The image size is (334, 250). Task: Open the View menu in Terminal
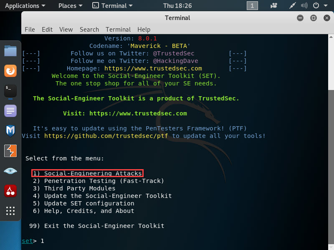pos(66,29)
